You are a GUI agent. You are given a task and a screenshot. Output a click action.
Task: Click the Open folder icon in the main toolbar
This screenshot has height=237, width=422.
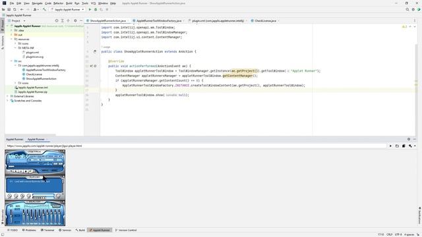click(3, 9)
